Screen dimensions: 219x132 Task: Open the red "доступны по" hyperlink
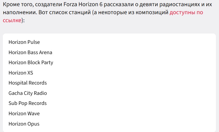point(186,13)
